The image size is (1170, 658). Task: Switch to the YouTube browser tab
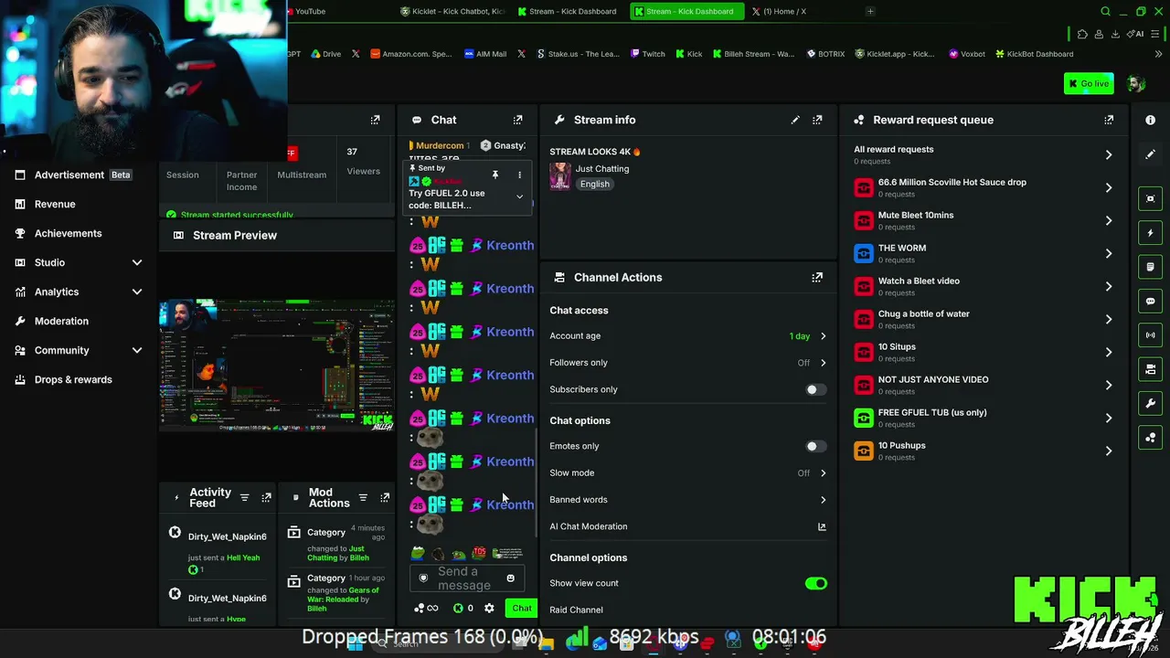pos(309,11)
